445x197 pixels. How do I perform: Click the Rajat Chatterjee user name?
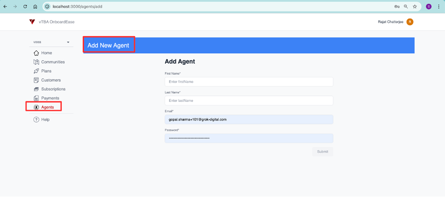tap(390, 22)
